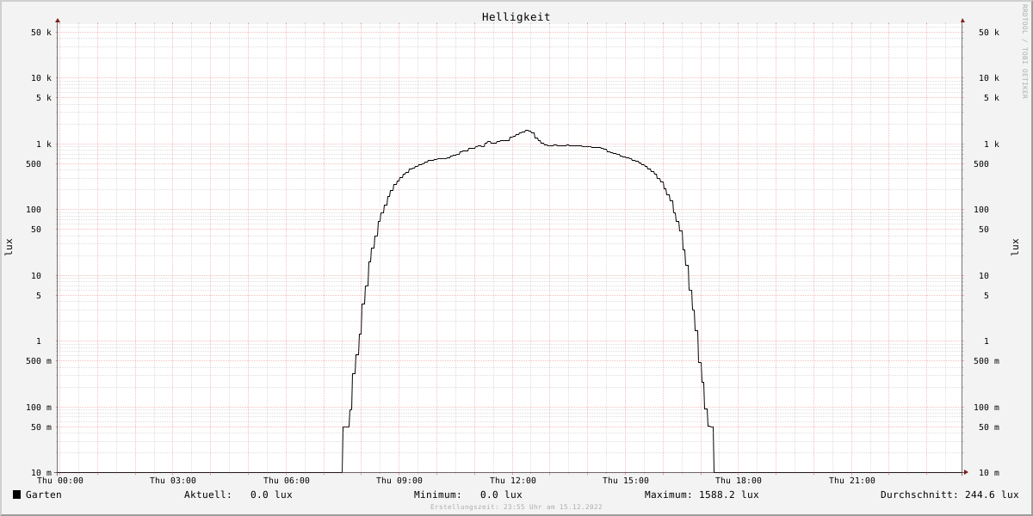This screenshot has height=516, width=1033.
Task: Click the Aktuell label in the legend
Action: point(207,494)
